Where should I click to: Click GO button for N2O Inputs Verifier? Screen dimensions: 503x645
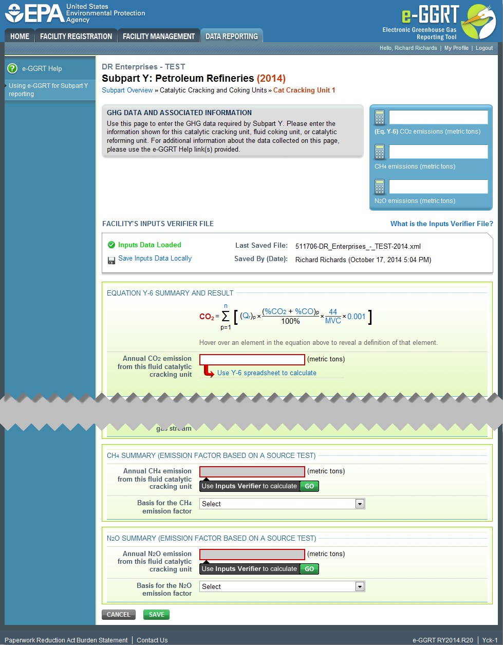(309, 569)
